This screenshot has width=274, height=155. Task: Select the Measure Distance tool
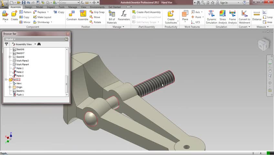click(x=257, y=16)
